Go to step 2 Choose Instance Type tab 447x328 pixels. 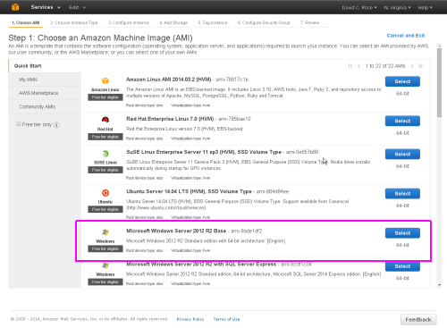point(74,22)
